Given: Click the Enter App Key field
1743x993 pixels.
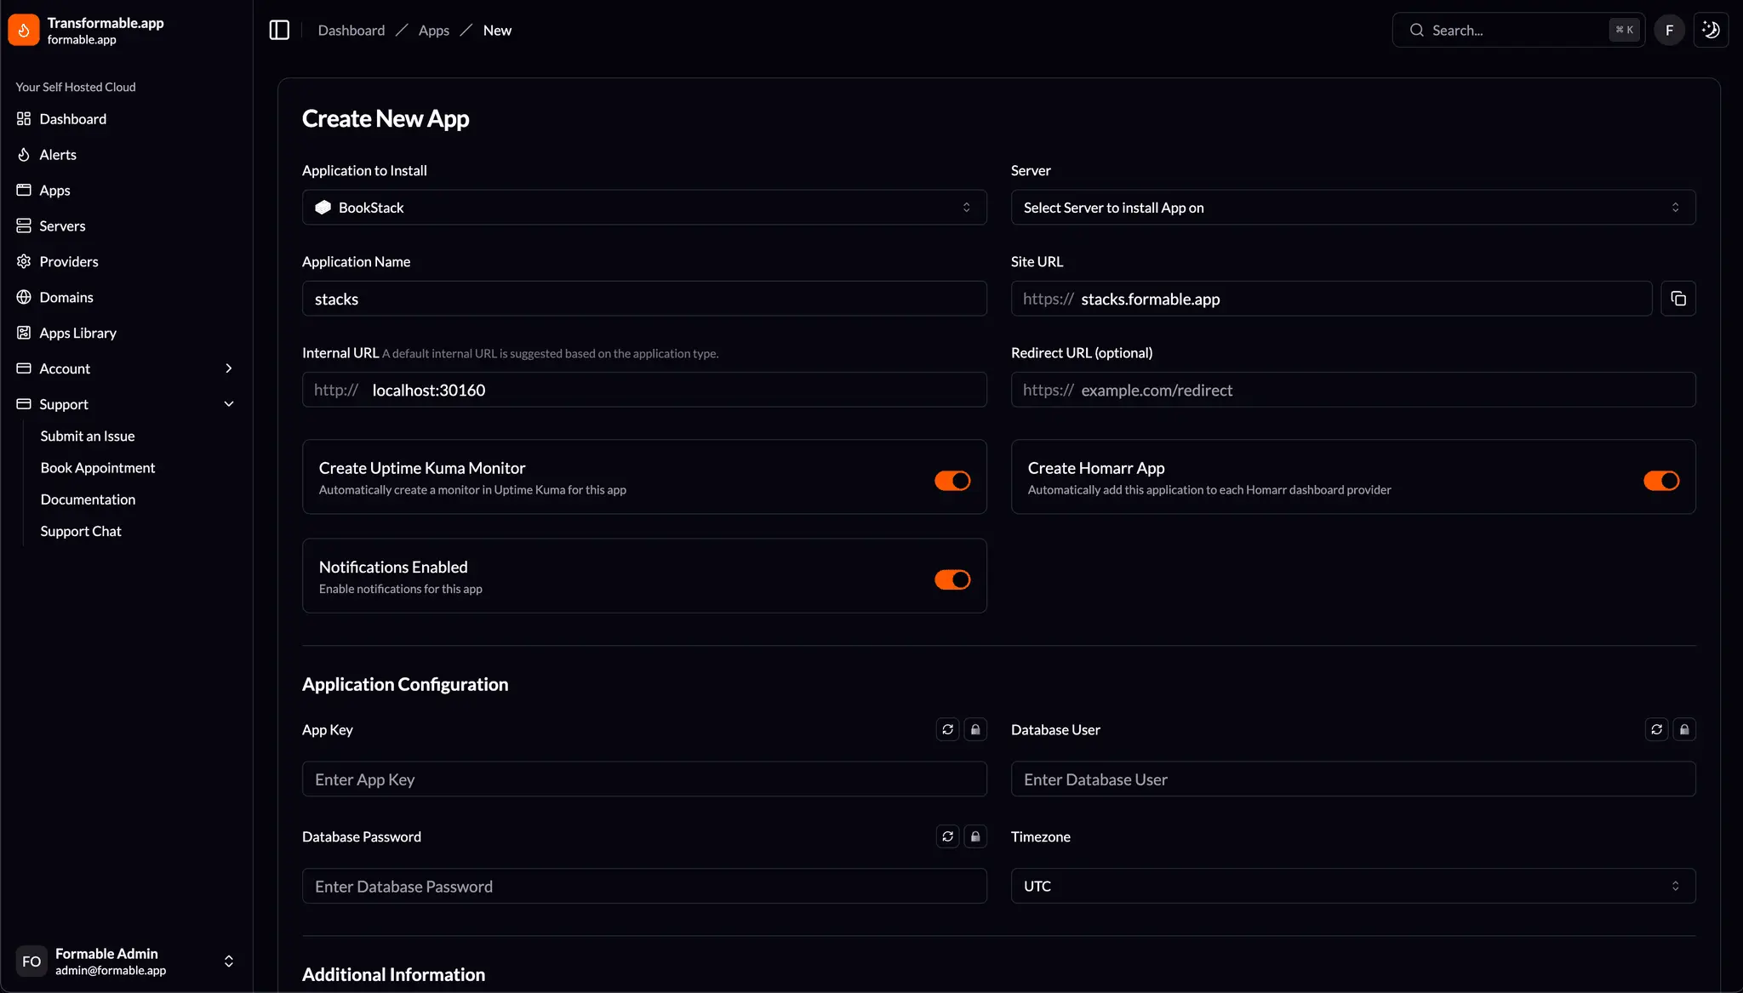Looking at the screenshot, I should pos(644,779).
